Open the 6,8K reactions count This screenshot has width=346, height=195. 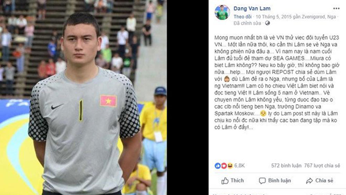(239, 166)
